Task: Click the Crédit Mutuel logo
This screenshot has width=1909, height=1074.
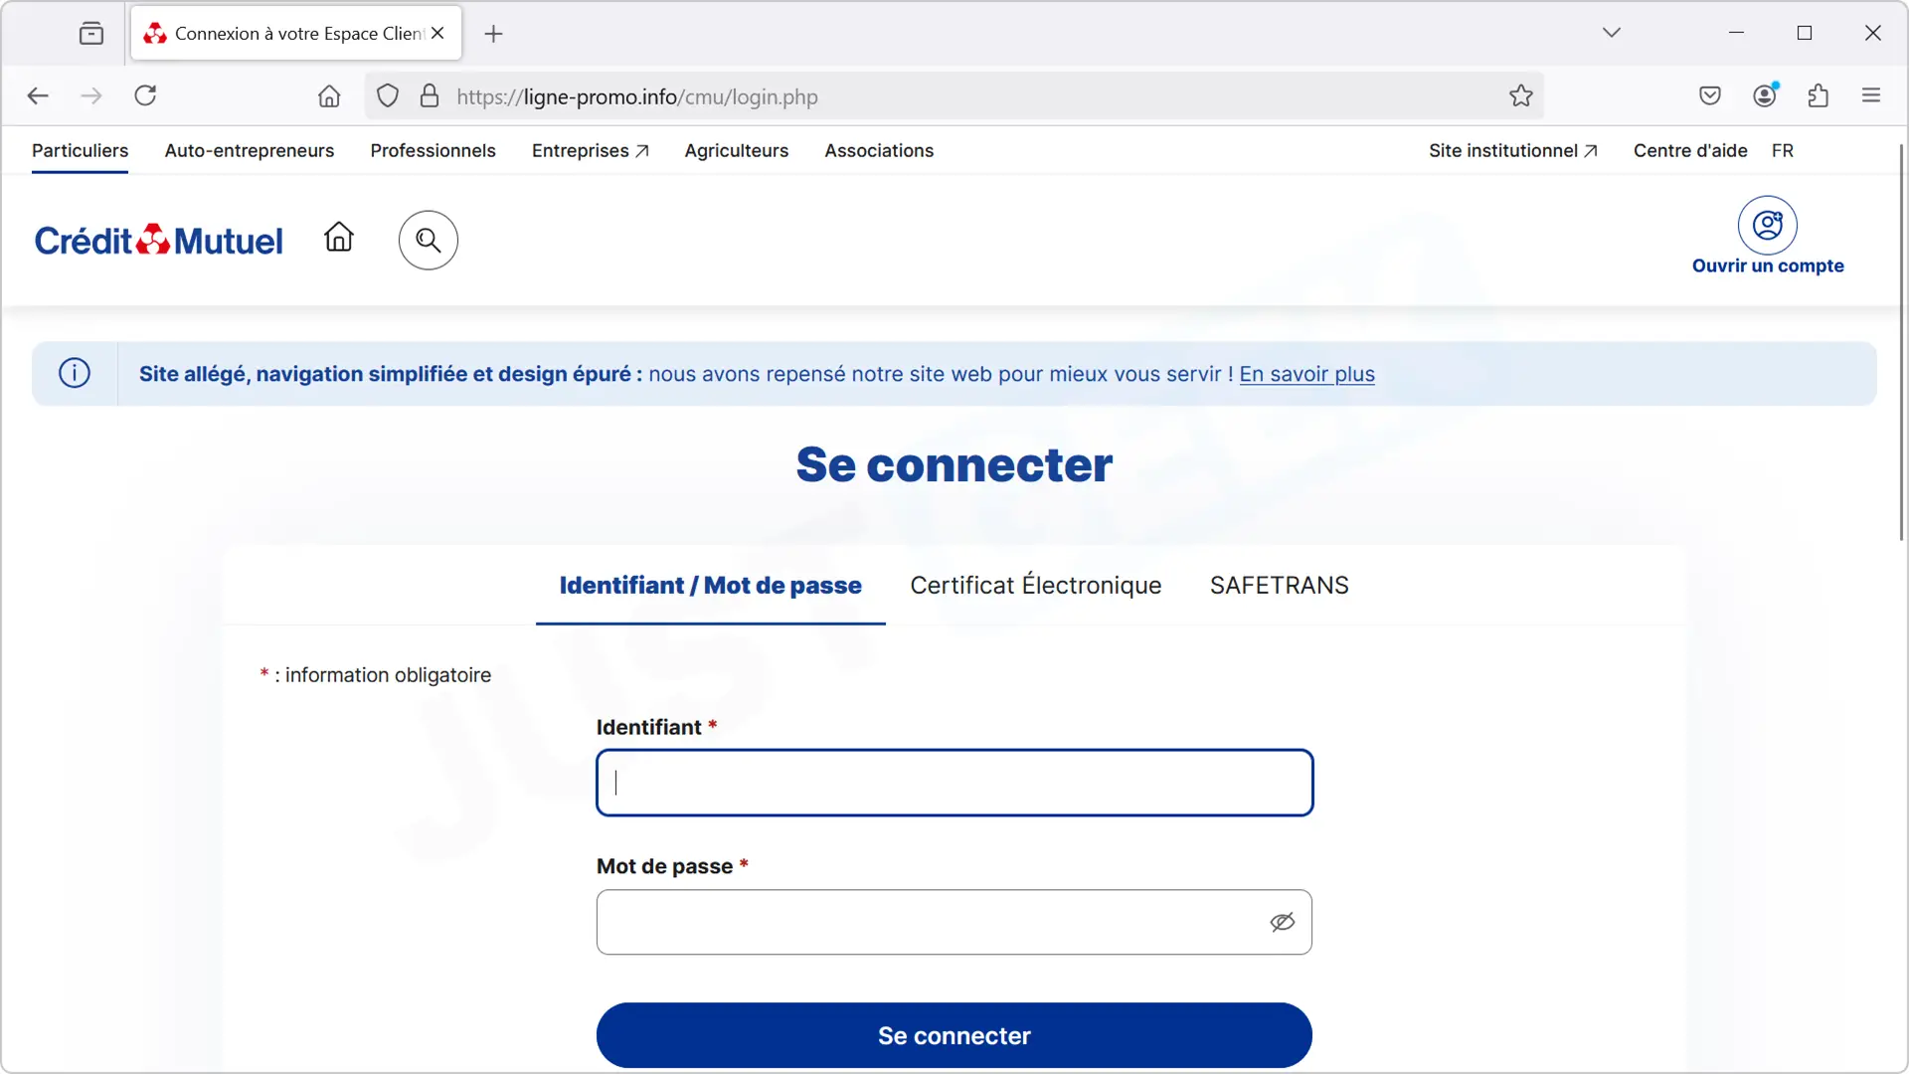Action: pyautogui.click(x=158, y=240)
